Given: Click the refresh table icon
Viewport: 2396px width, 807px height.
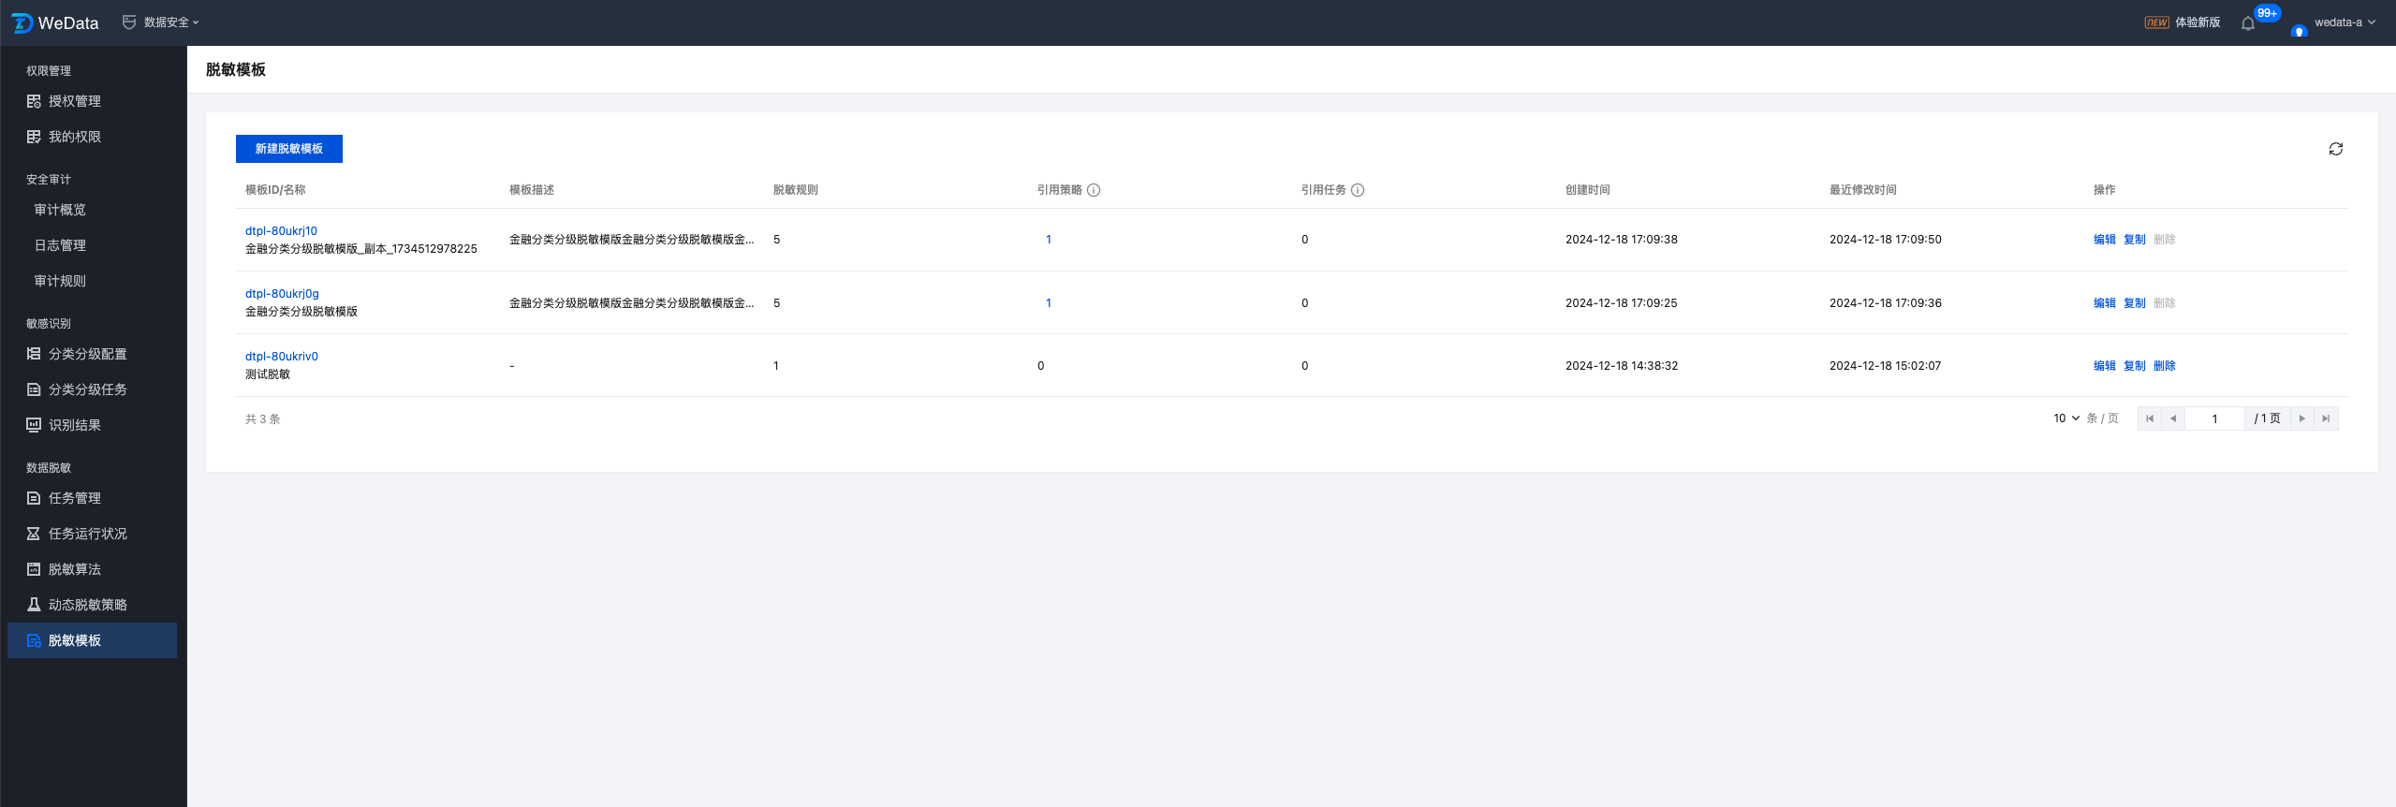Looking at the screenshot, I should [2336, 149].
